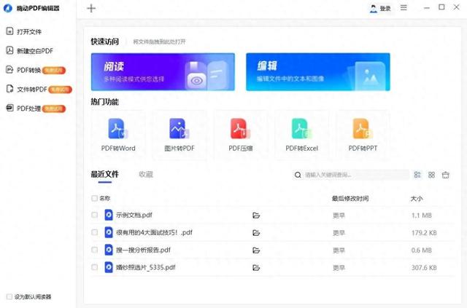This screenshot has width=467, height=308.
Task: Click Open File icon in sidebar
Action: pyautogui.click(x=9, y=31)
